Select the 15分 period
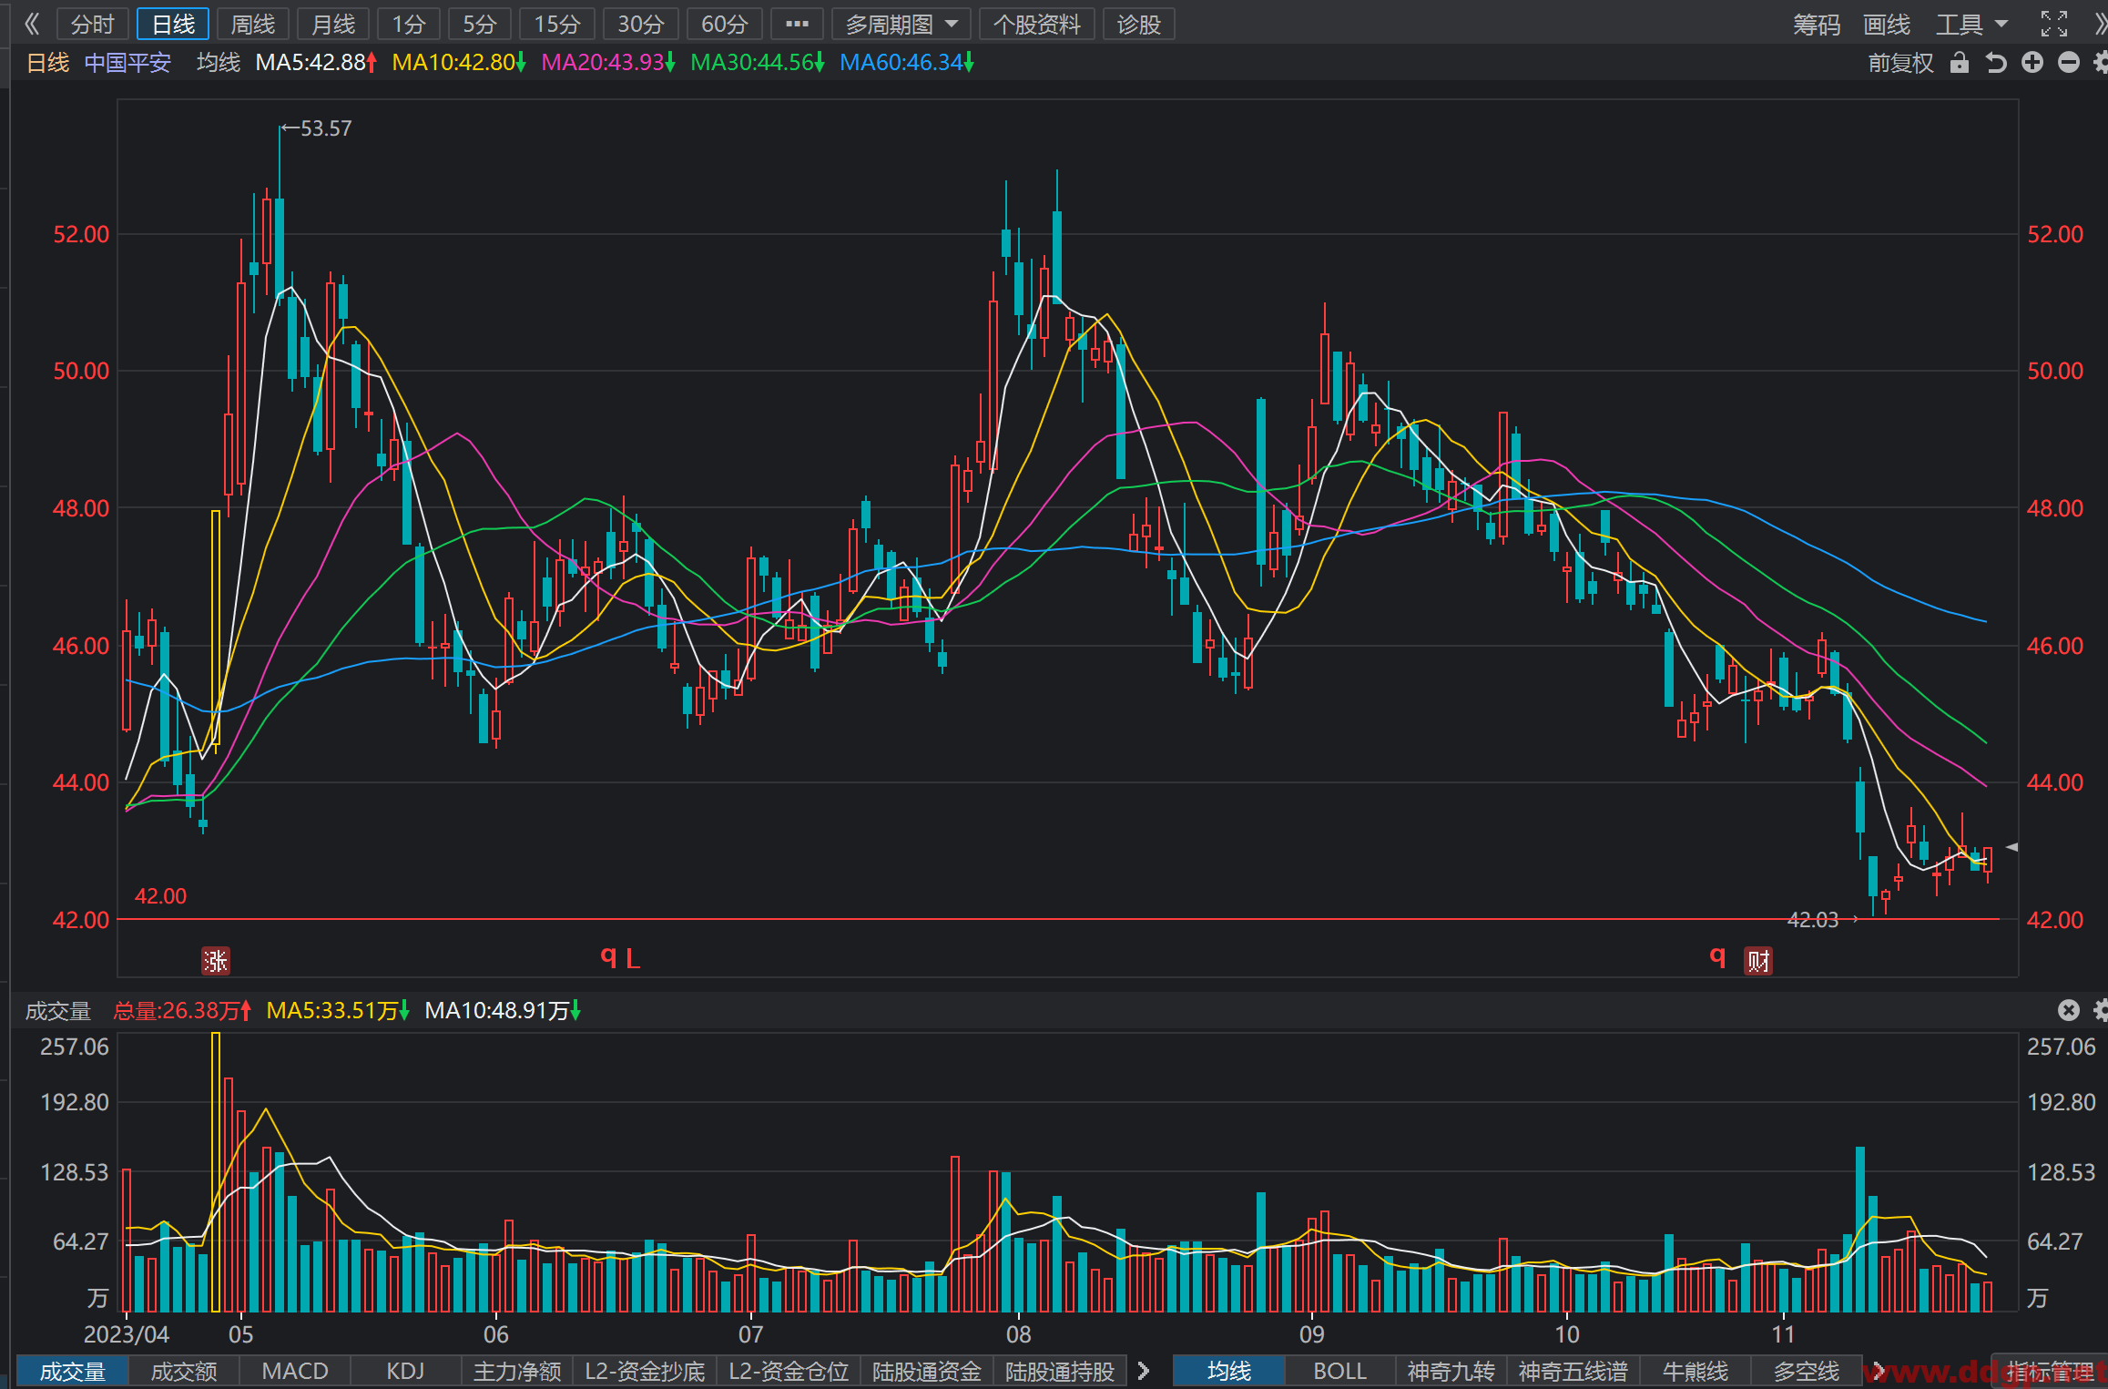The width and height of the screenshot is (2108, 1389). click(x=556, y=24)
